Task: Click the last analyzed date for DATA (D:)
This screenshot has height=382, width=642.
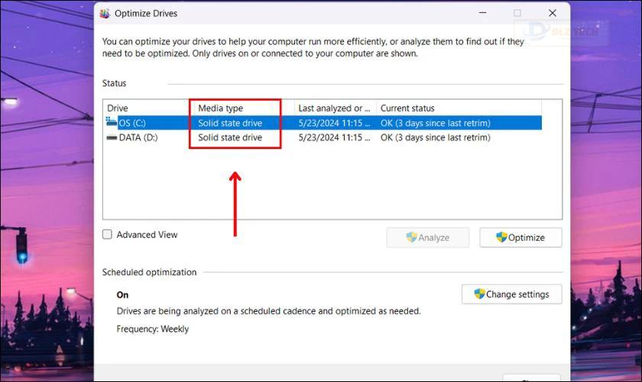Action: point(334,138)
